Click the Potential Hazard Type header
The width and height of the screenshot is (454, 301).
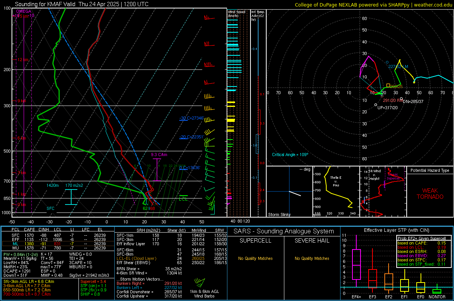[x=430, y=170]
